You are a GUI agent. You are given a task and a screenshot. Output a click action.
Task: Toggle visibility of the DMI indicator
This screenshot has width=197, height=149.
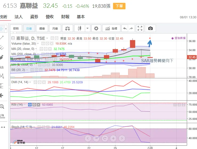(x=35, y=82)
